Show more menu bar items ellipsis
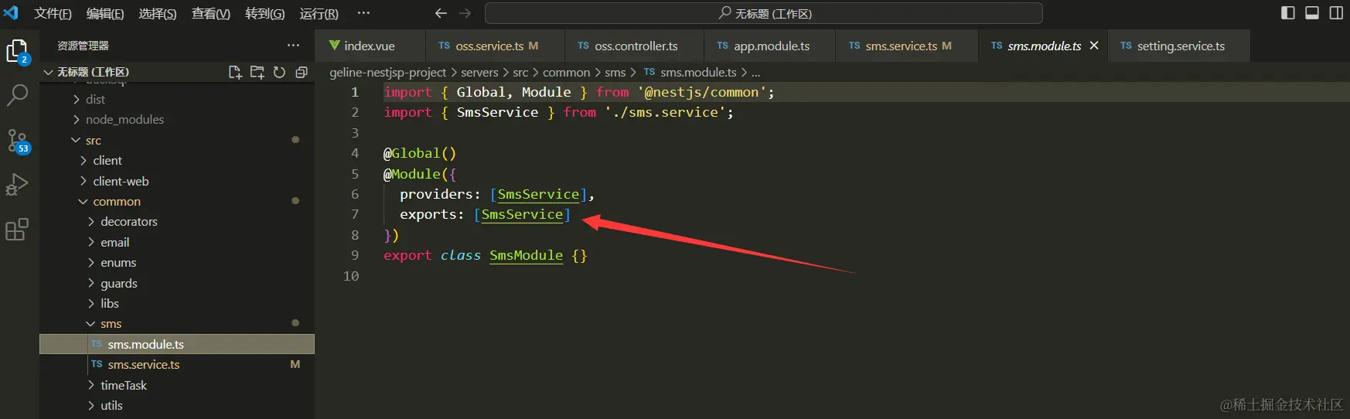1350x419 pixels. (363, 13)
